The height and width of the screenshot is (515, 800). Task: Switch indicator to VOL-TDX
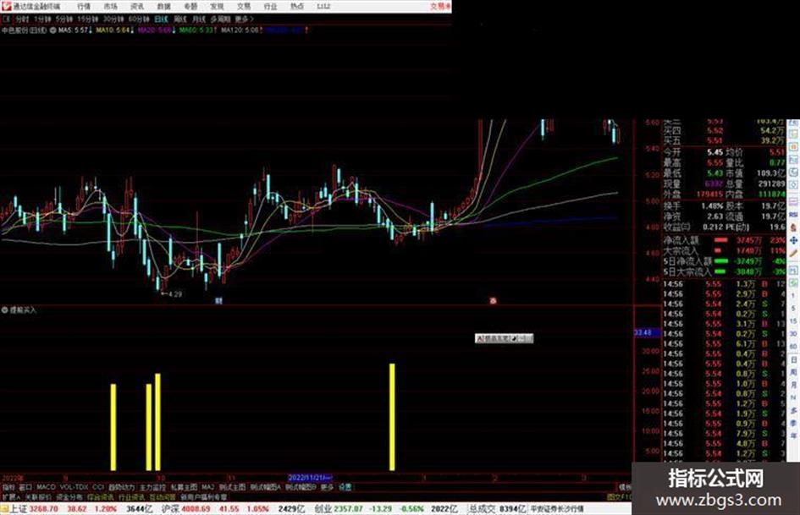click(x=74, y=487)
